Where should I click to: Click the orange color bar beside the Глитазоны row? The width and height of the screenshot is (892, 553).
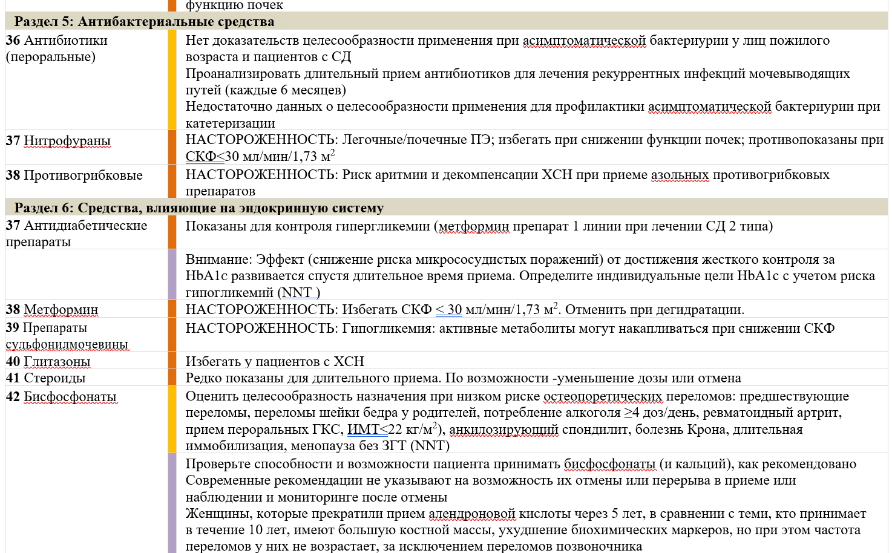pos(172,360)
